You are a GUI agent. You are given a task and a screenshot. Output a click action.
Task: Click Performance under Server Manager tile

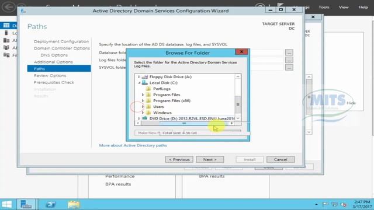[x=120, y=176]
